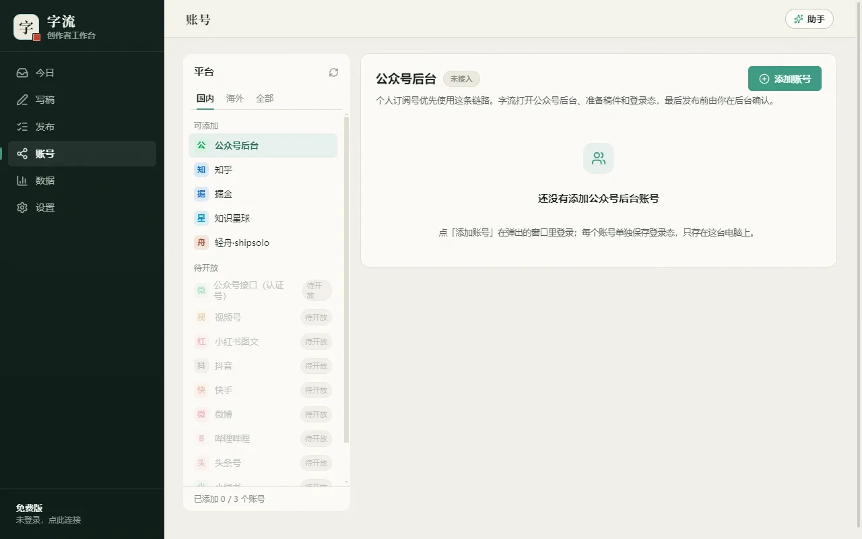Screen dimensions: 862x539
Task: Click the 字流 app logo
Action: (26, 27)
